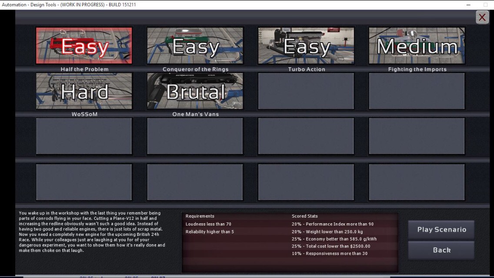Click the Half the Problem title label
Image resolution: width=494 pixels, height=278 pixels.
coord(84,69)
